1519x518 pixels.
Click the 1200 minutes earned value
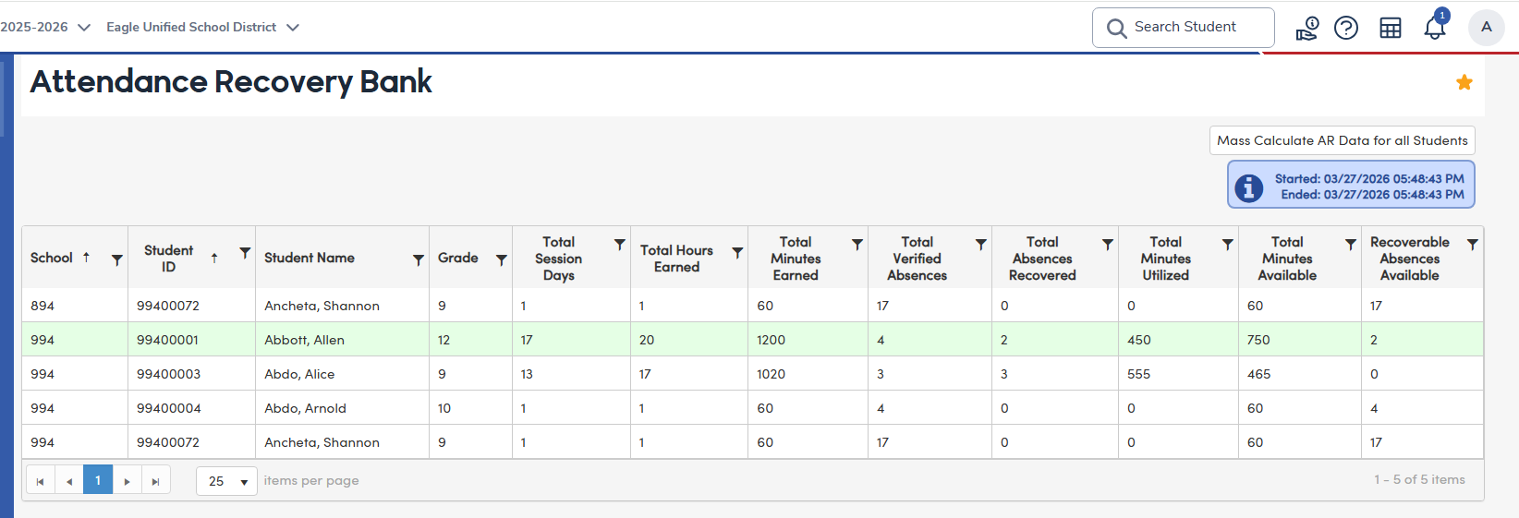point(771,340)
